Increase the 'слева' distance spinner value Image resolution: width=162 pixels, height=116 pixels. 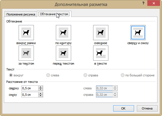(115, 87)
